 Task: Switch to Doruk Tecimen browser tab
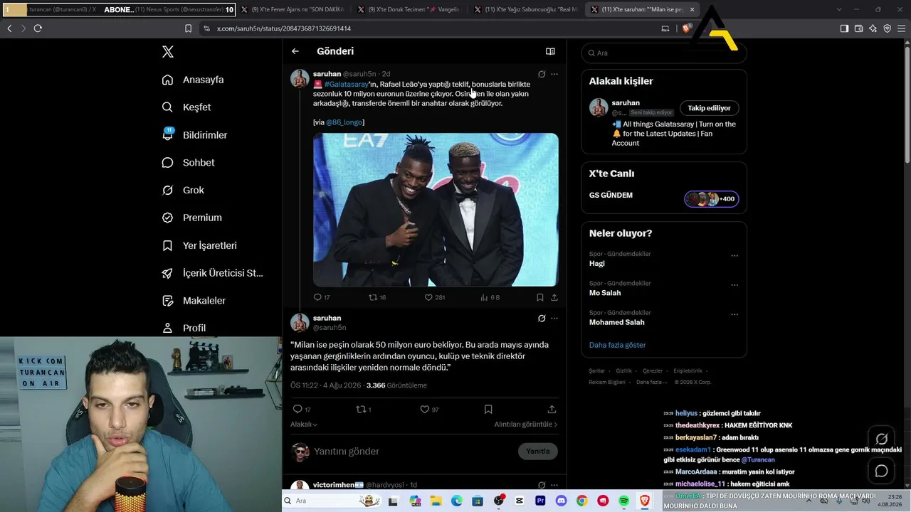tap(409, 9)
